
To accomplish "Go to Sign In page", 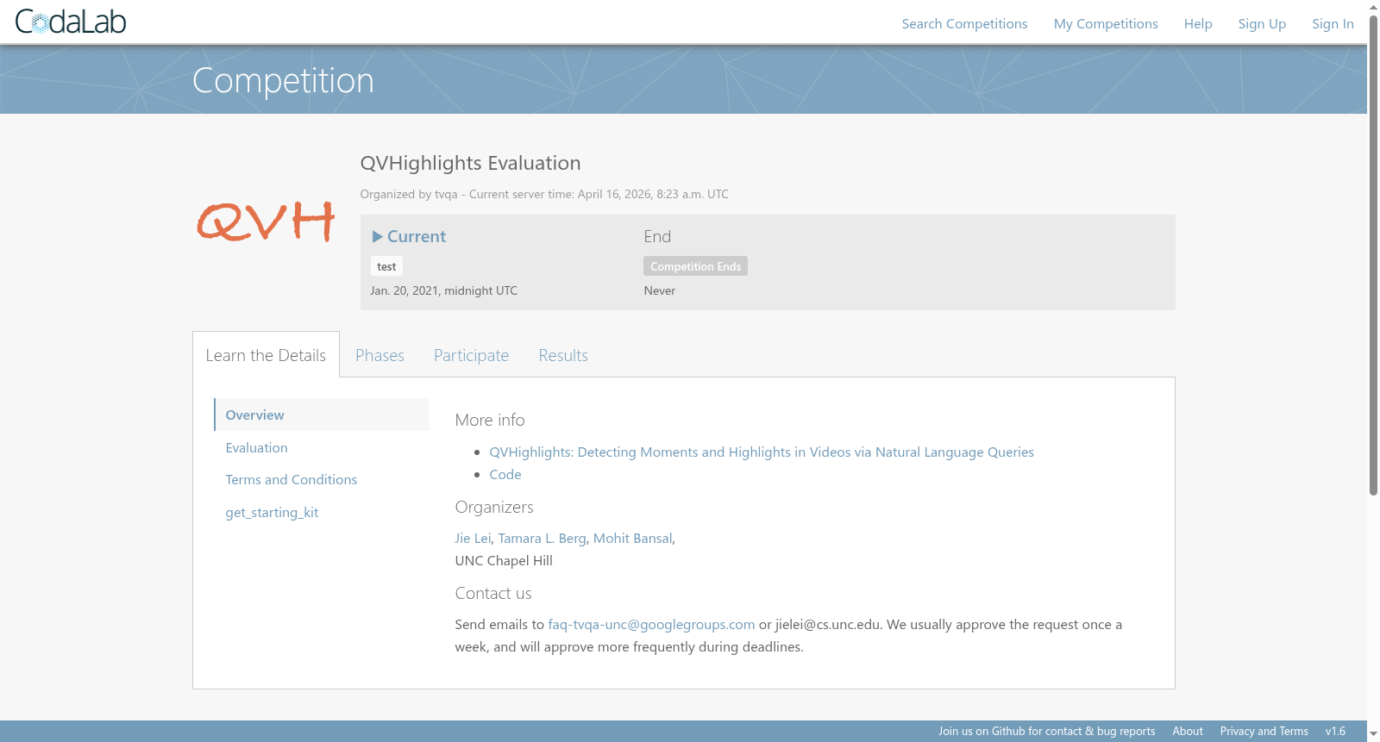I will (1333, 23).
